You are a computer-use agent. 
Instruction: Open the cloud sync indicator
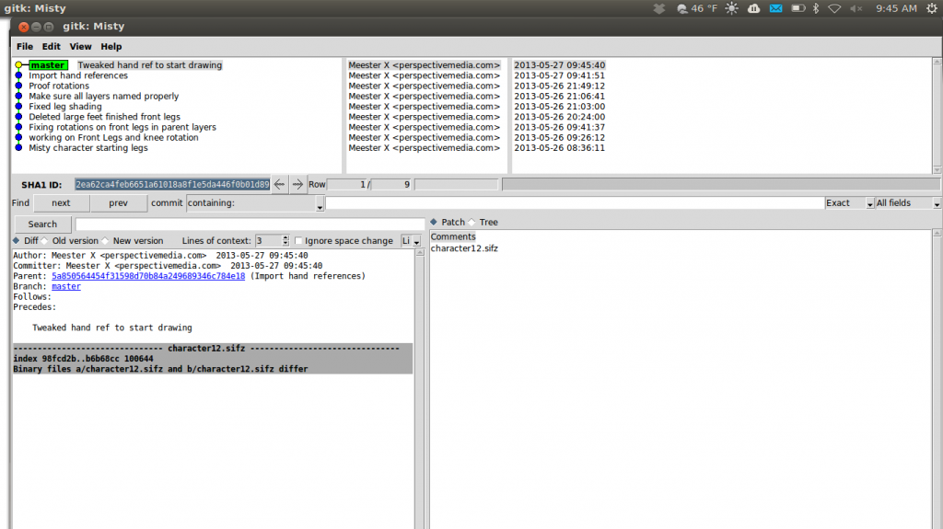click(x=753, y=8)
